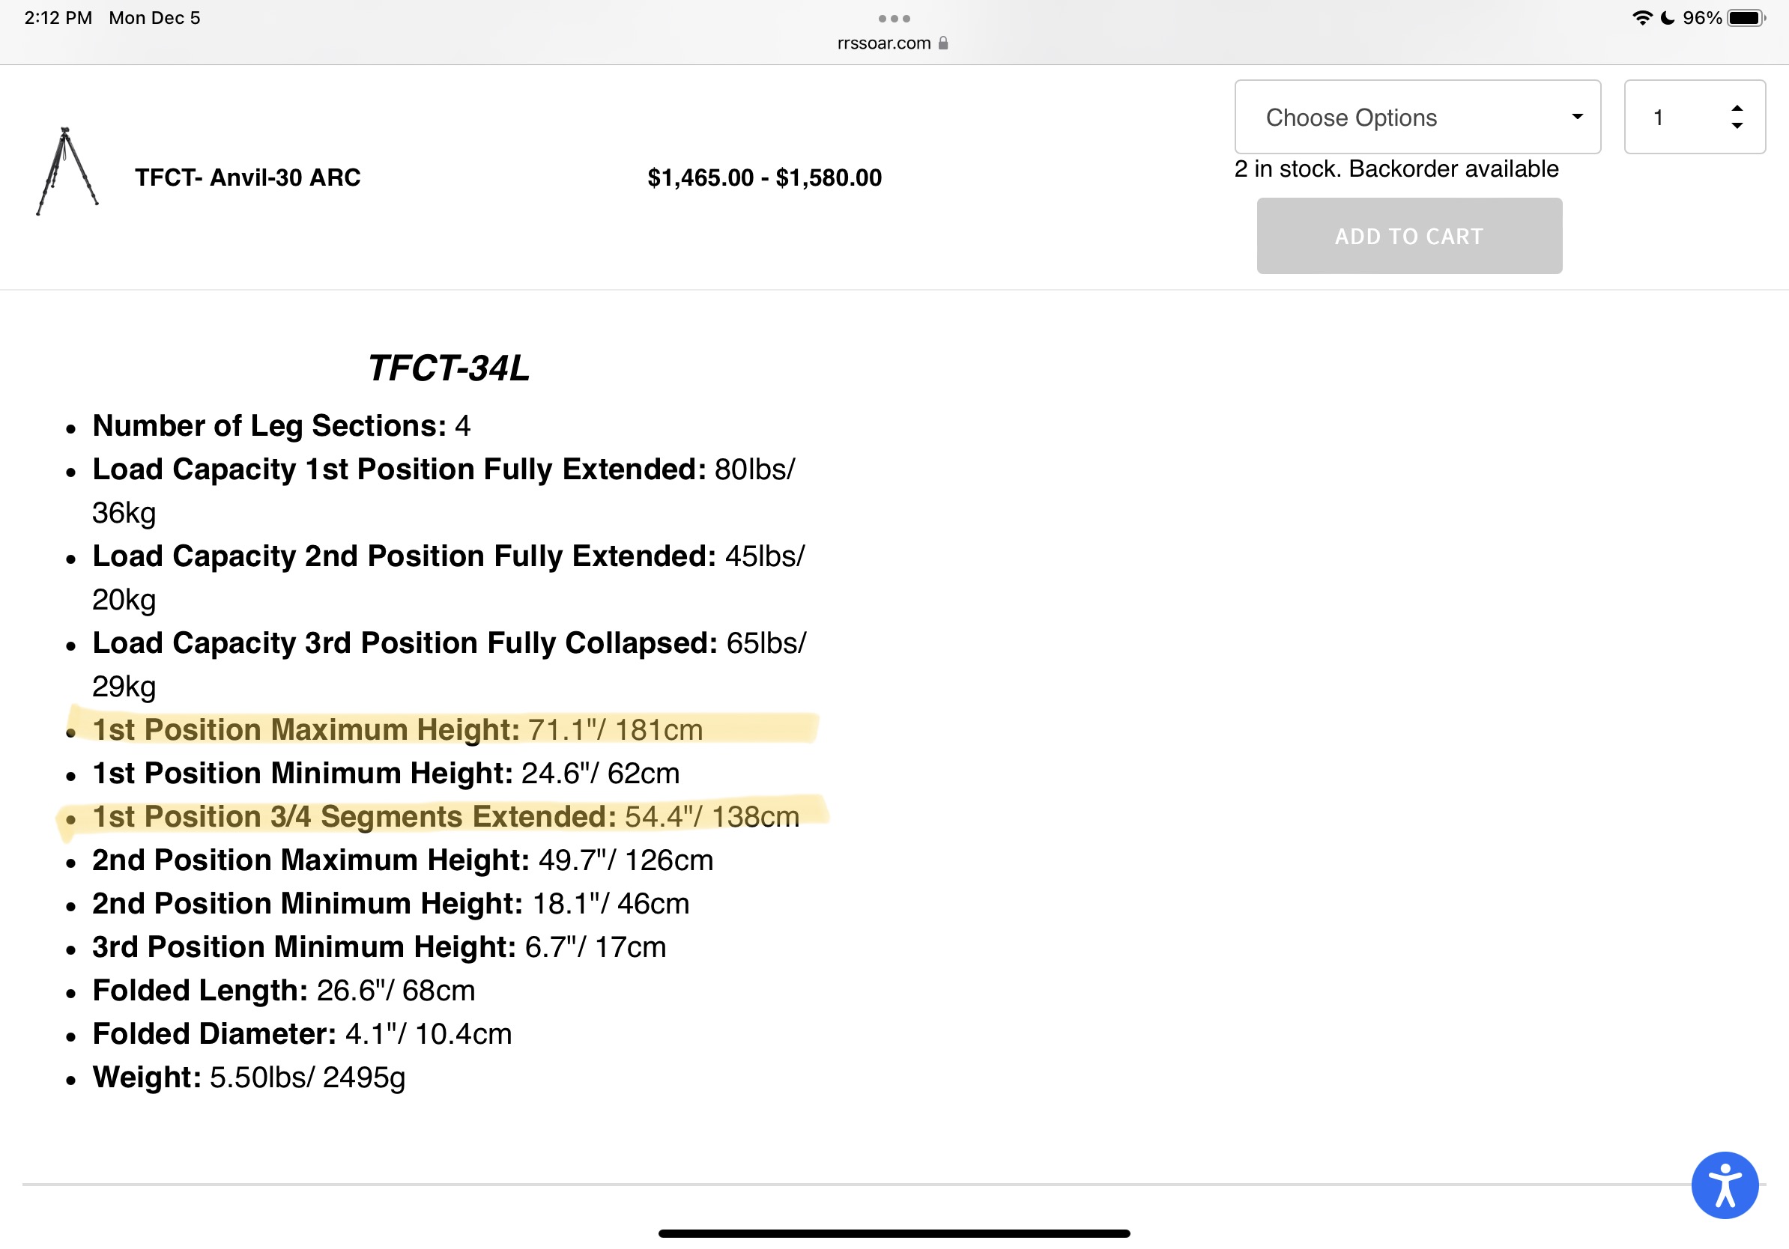The image size is (1789, 1249).
Task: Increase the quantity with the up arrow
Action: pyautogui.click(x=1737, y=109)
